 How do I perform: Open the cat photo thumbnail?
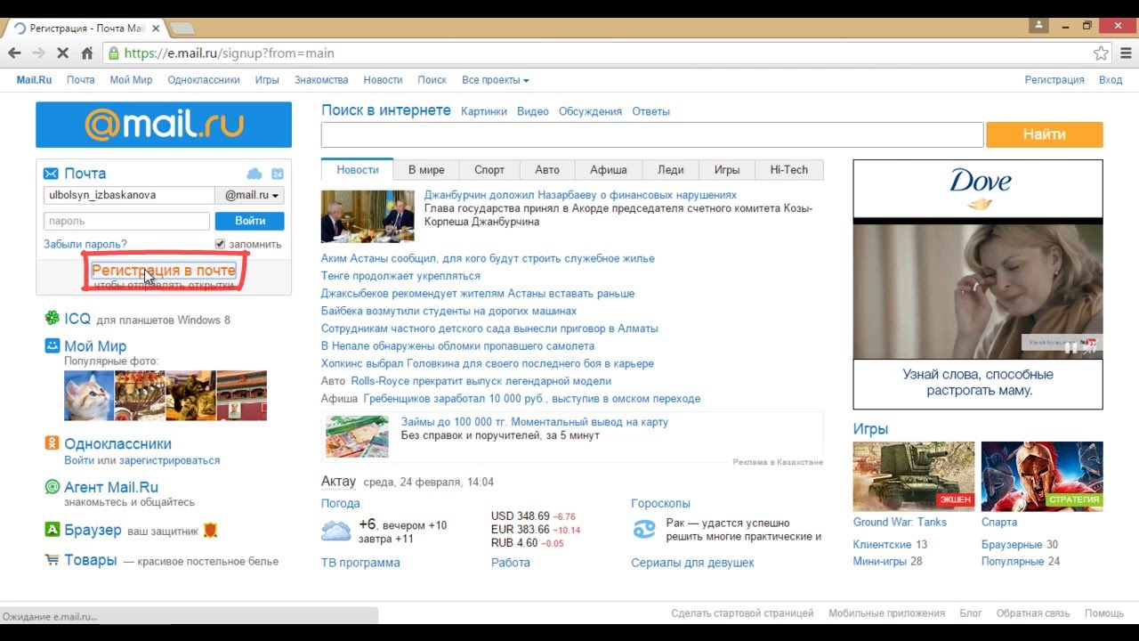click(89, 395)
